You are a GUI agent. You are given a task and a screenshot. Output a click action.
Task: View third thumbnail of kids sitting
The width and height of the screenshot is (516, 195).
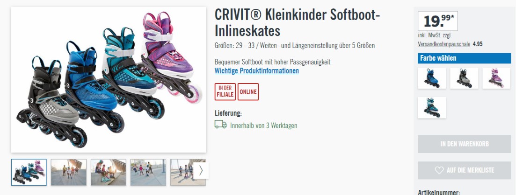109,172
